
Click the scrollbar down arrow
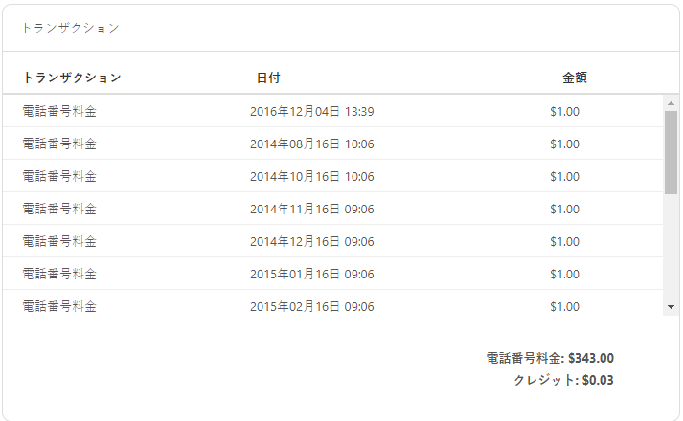pyautogui.click(x=671, y=307)
